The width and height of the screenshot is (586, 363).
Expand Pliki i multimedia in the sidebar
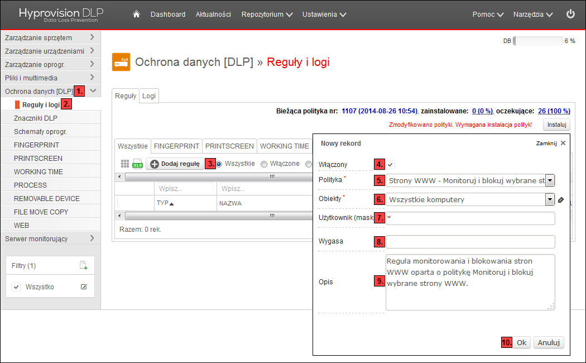(50, 78)
